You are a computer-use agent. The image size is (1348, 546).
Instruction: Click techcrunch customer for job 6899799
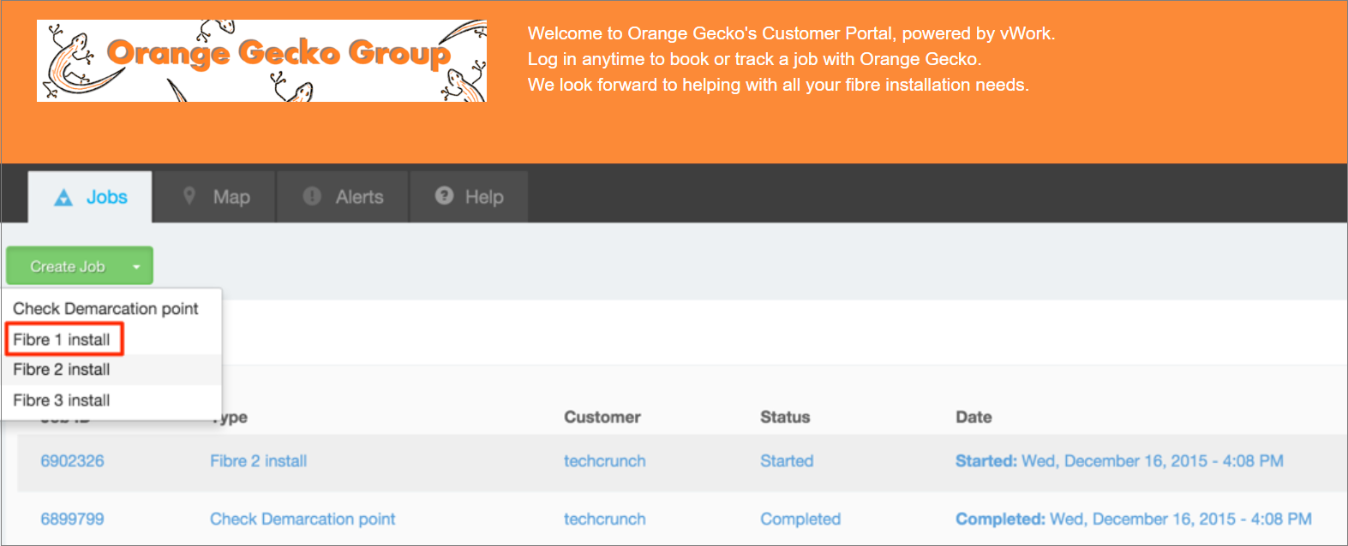605,519
